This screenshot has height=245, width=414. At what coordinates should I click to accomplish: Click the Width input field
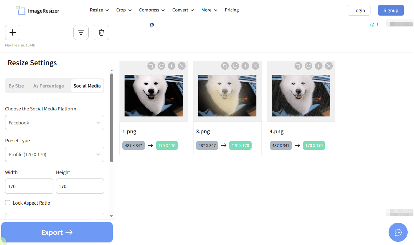tap(29, 186)
